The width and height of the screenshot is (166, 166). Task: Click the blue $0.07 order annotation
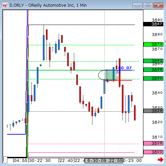[x=125, y=68]
